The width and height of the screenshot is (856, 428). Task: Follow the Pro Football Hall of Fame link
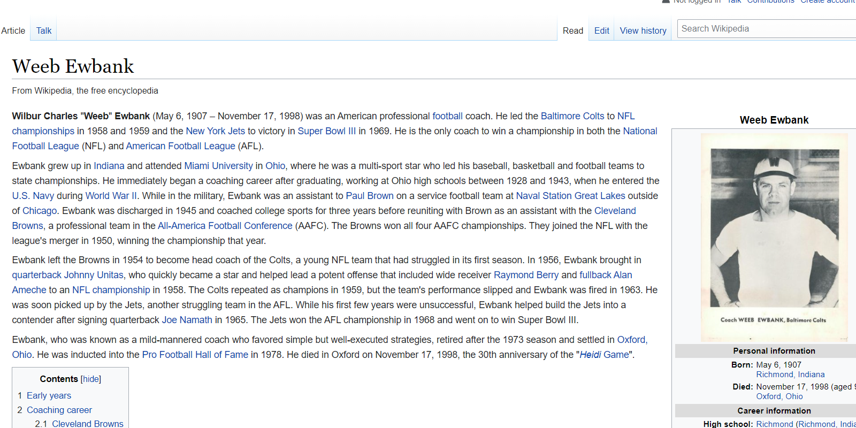click(x=195, y=355)
